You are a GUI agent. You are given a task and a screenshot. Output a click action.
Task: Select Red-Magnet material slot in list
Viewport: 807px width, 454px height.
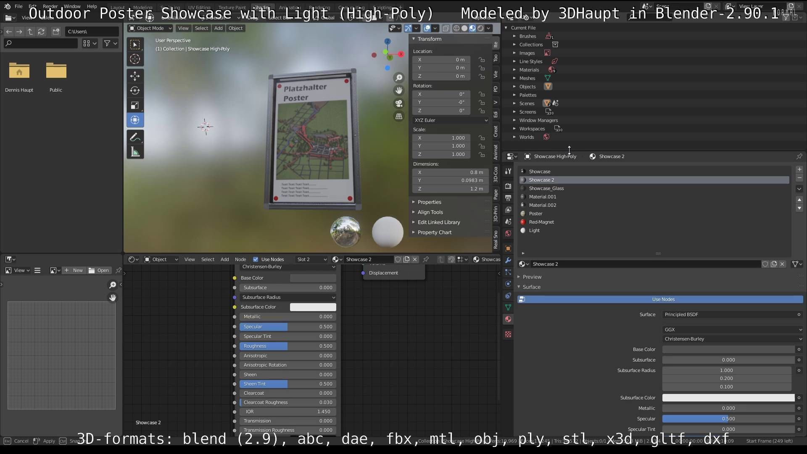[x=541, y=222]
